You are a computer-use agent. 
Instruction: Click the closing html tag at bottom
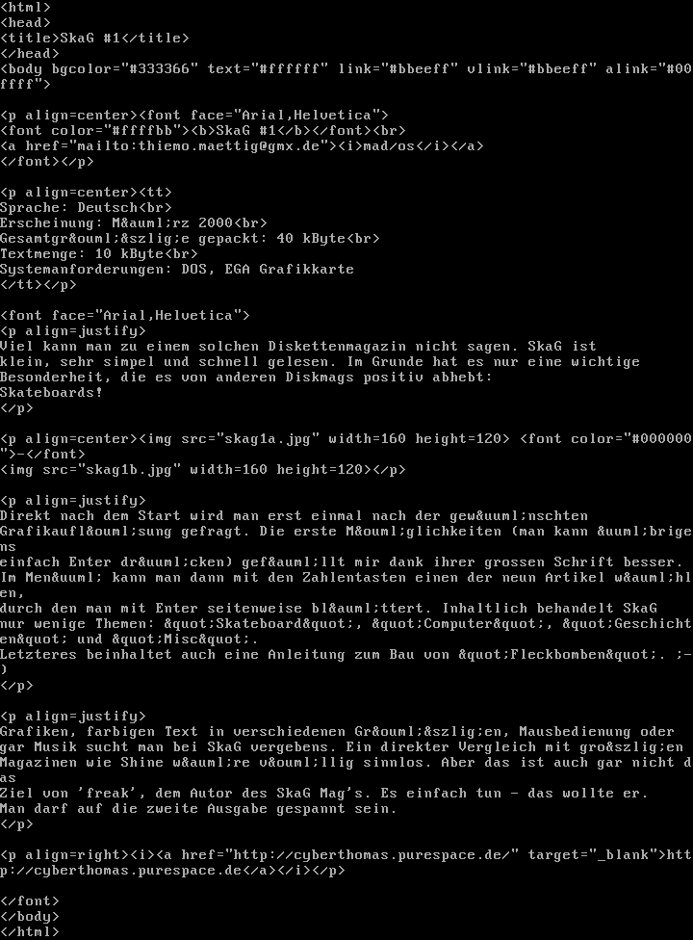coord(30,931)
